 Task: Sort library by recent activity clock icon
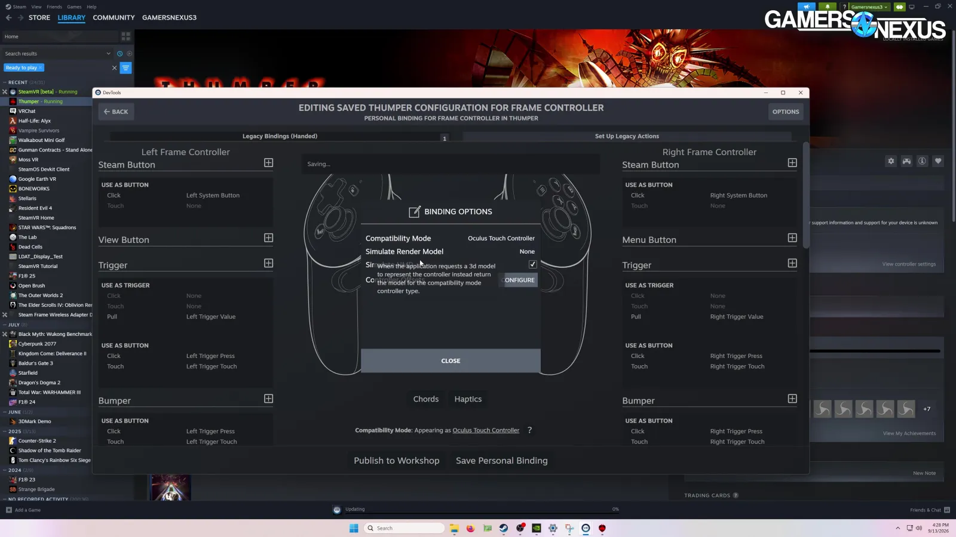(119, 54)
